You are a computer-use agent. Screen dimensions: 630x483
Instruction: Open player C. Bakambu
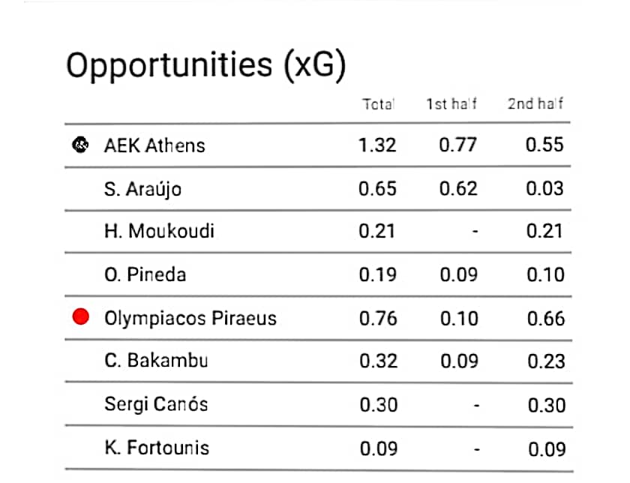point(156,360)
